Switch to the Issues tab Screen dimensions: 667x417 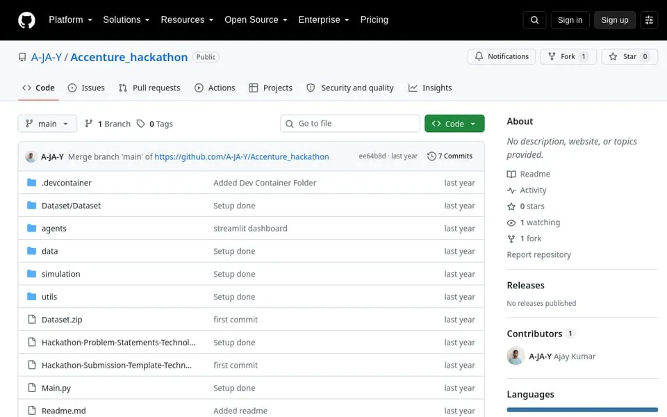point(86,88)
